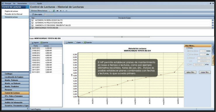Open the Ayuda menu
Screen dimensions: 216x112
(x=39, y=3)
